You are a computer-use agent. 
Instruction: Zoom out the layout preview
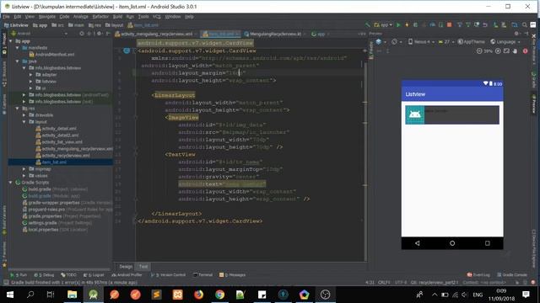click(479, 50)
